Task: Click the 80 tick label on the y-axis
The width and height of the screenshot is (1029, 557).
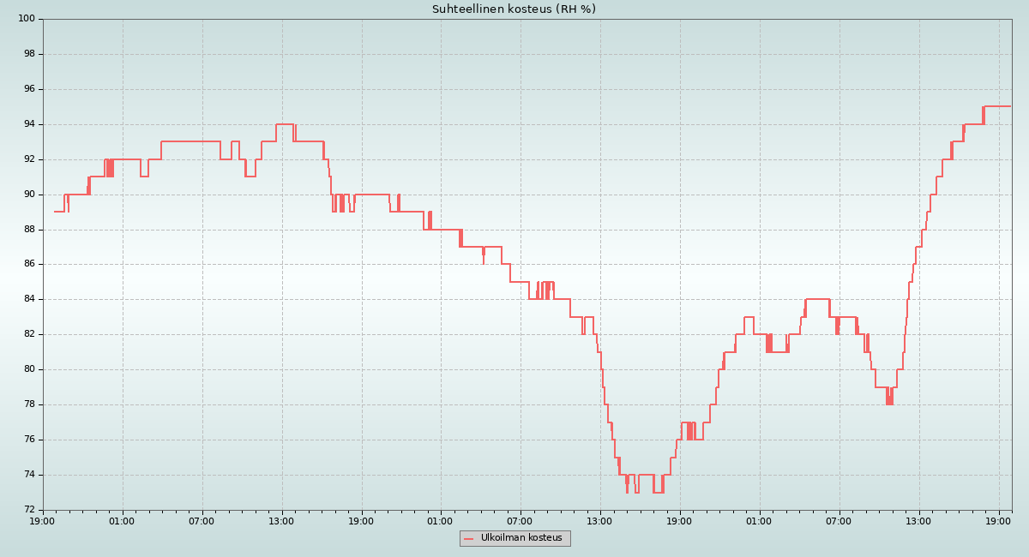Action: point(28,369)
